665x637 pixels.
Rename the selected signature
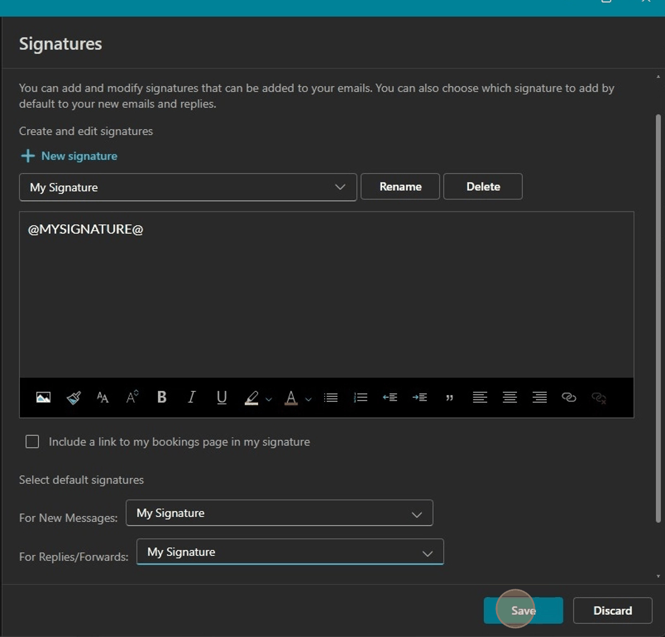tap(400, 186)
